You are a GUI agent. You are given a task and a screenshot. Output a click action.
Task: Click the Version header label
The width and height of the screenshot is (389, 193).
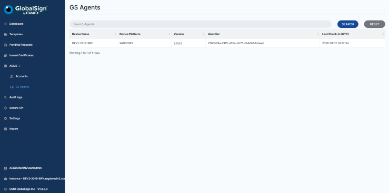[x=179, y=34]
